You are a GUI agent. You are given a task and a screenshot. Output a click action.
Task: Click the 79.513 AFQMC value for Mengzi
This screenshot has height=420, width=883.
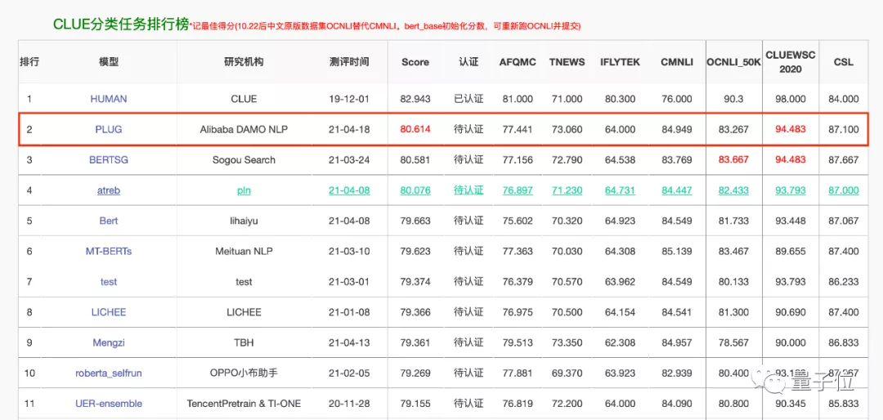[x=516, y=342]
